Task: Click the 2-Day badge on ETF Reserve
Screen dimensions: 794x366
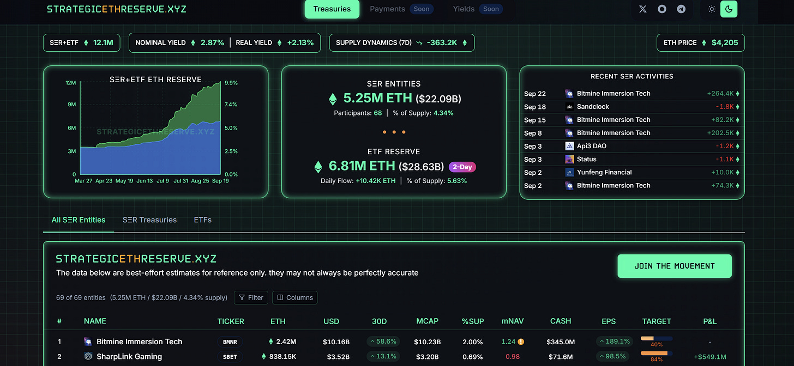Action: point(463,167)
